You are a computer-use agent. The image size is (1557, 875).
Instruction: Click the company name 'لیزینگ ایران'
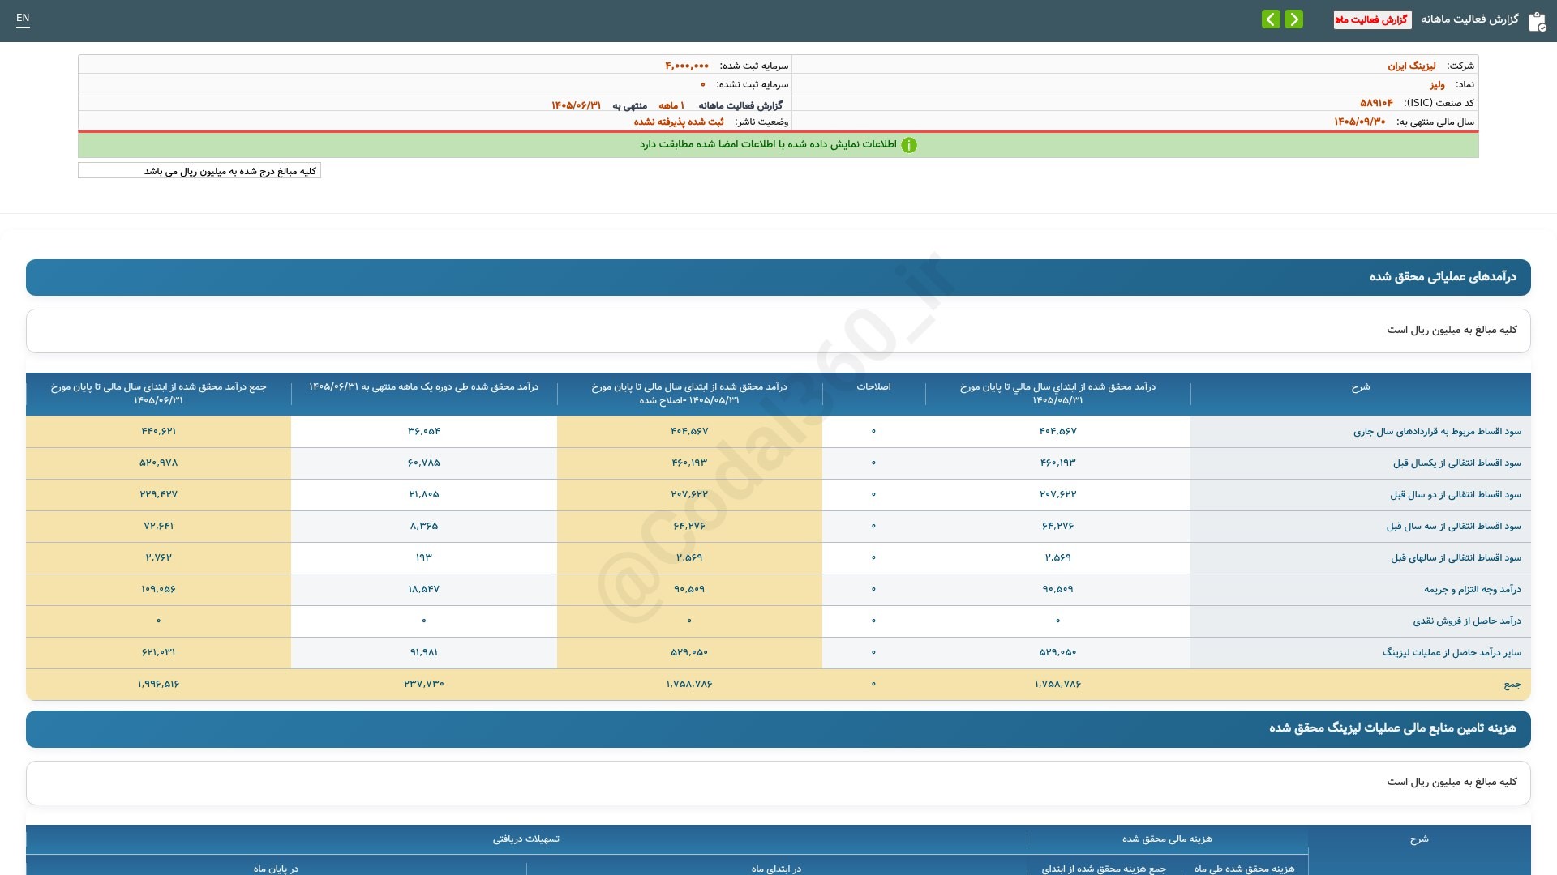tap(1411, 66)
